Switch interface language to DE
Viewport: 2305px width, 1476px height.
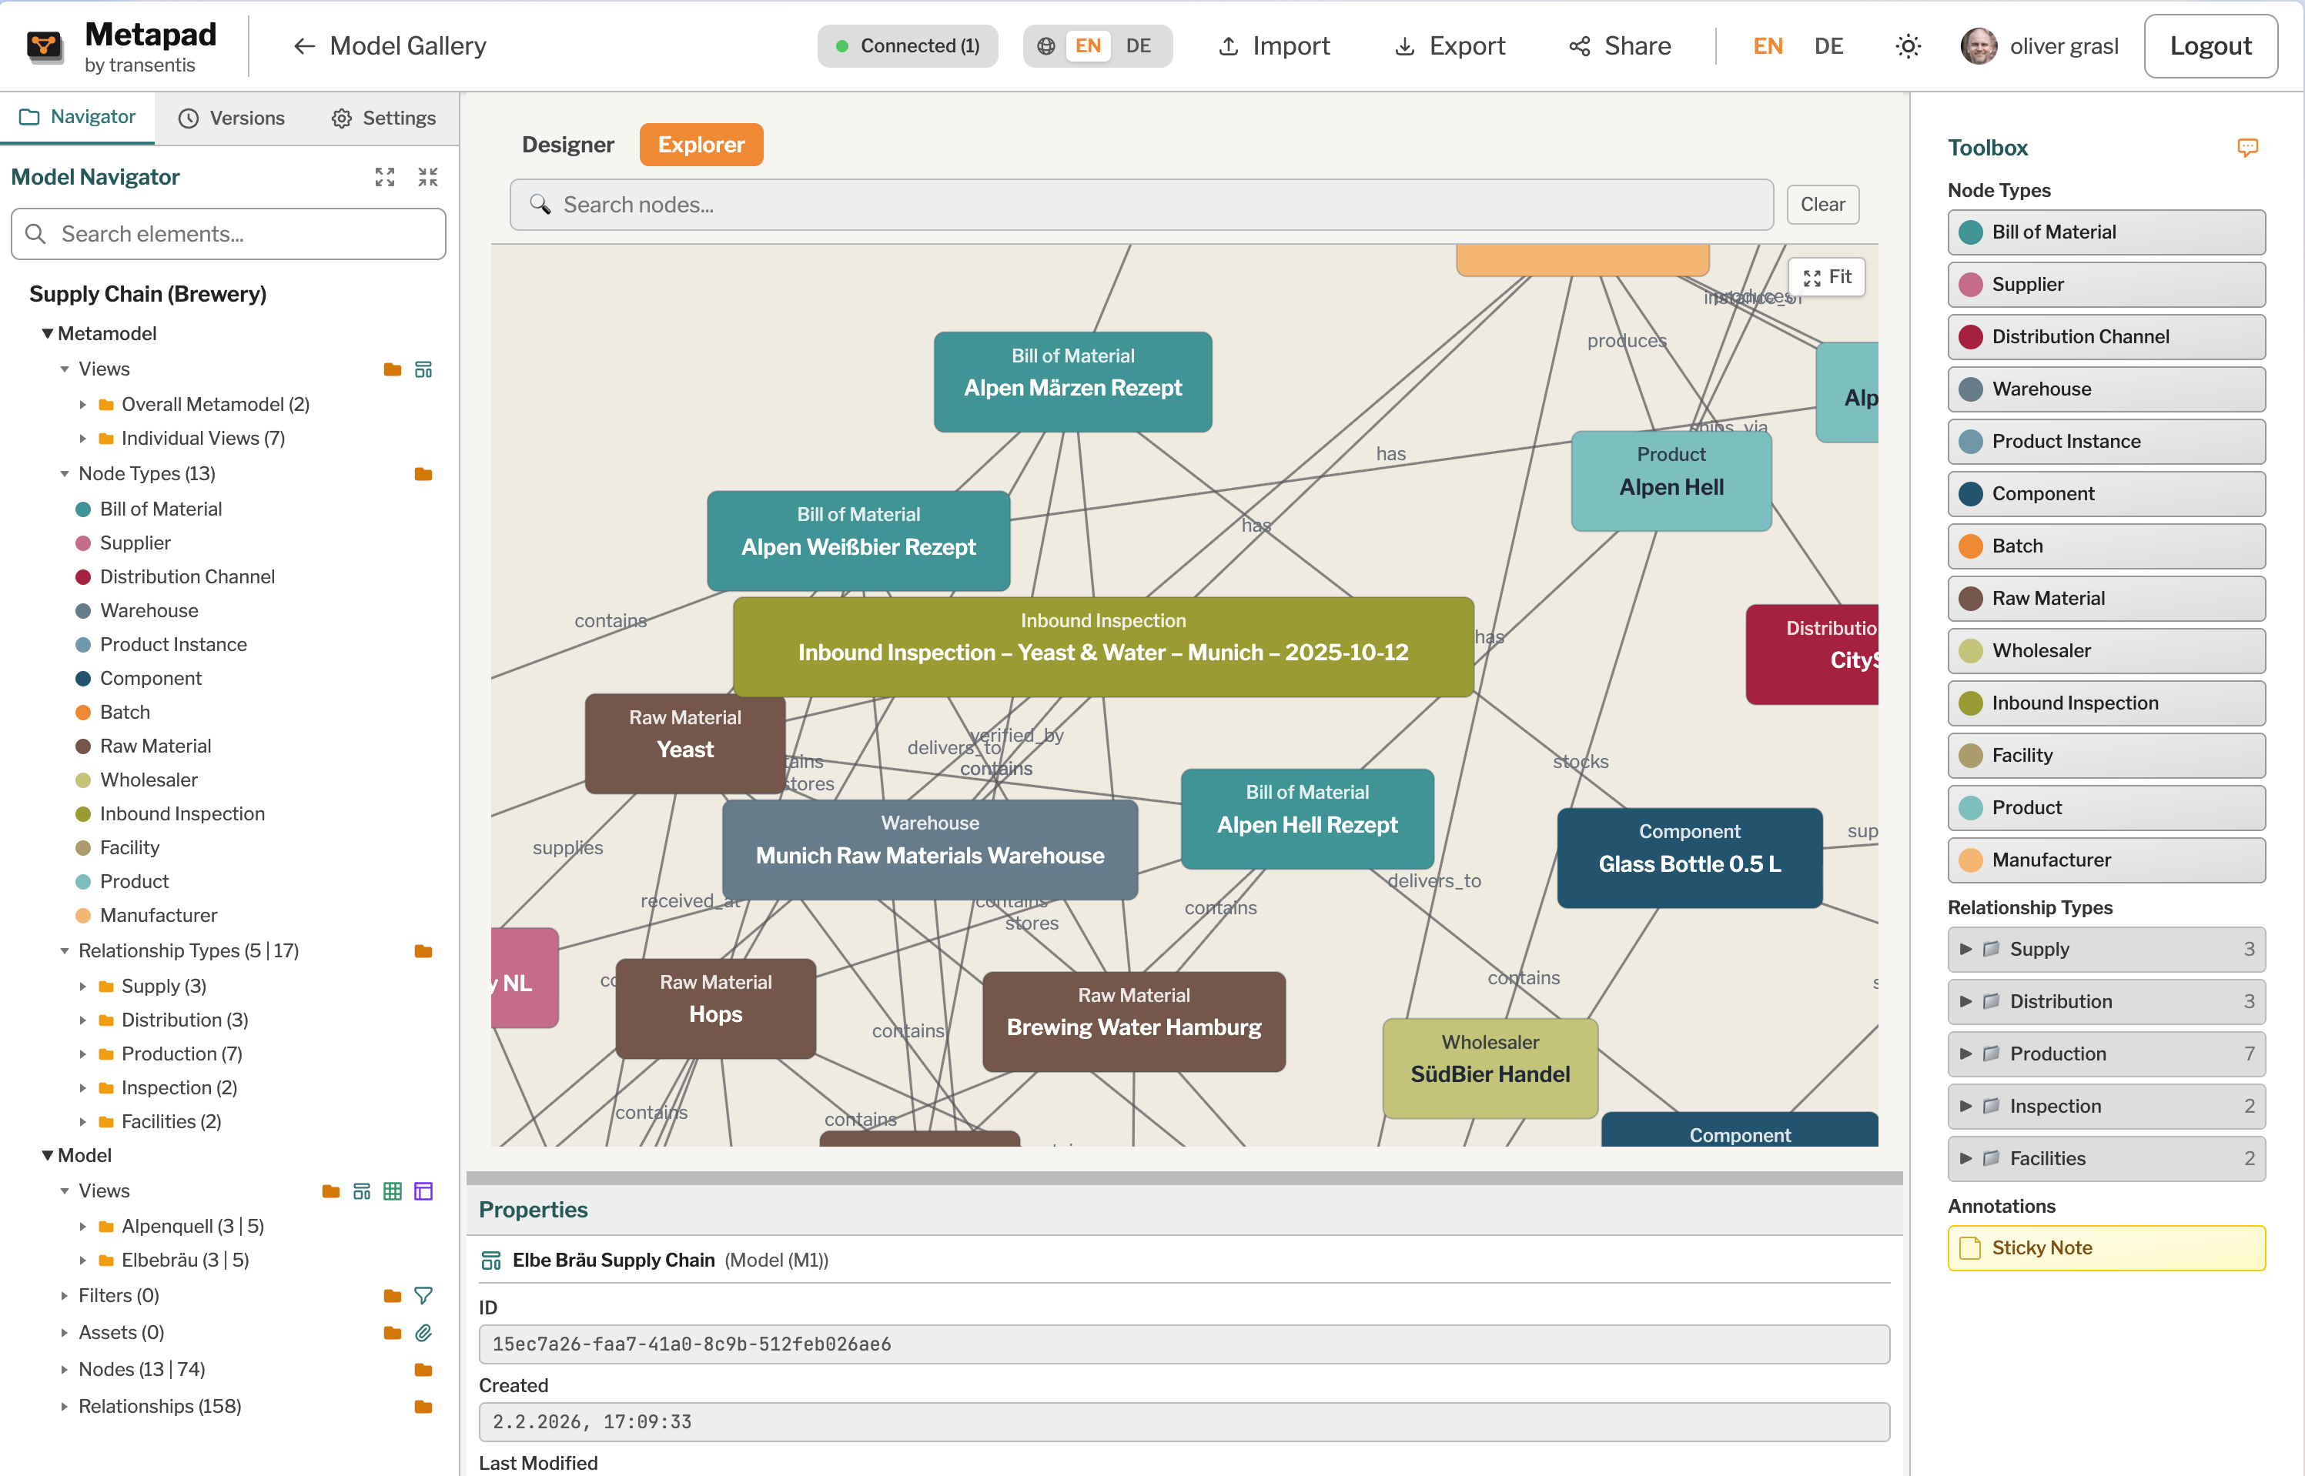1828,45
